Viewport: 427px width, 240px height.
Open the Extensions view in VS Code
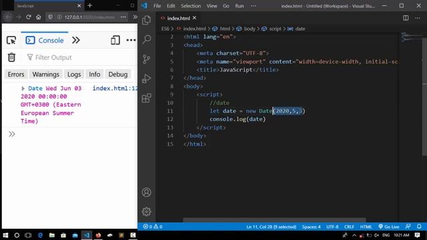click(147, 98)
